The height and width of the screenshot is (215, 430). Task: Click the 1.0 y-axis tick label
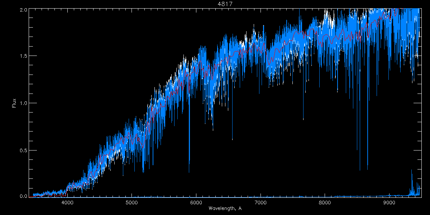coord(23,103)
